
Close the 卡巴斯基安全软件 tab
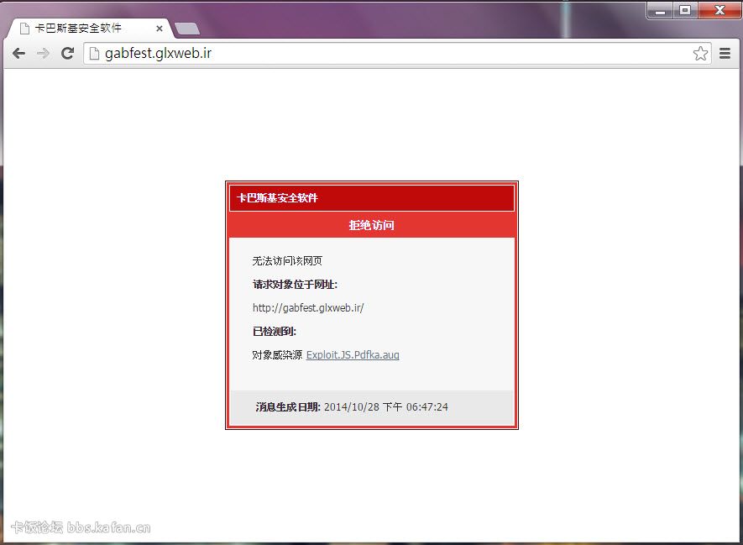click(x=160, y=29)
